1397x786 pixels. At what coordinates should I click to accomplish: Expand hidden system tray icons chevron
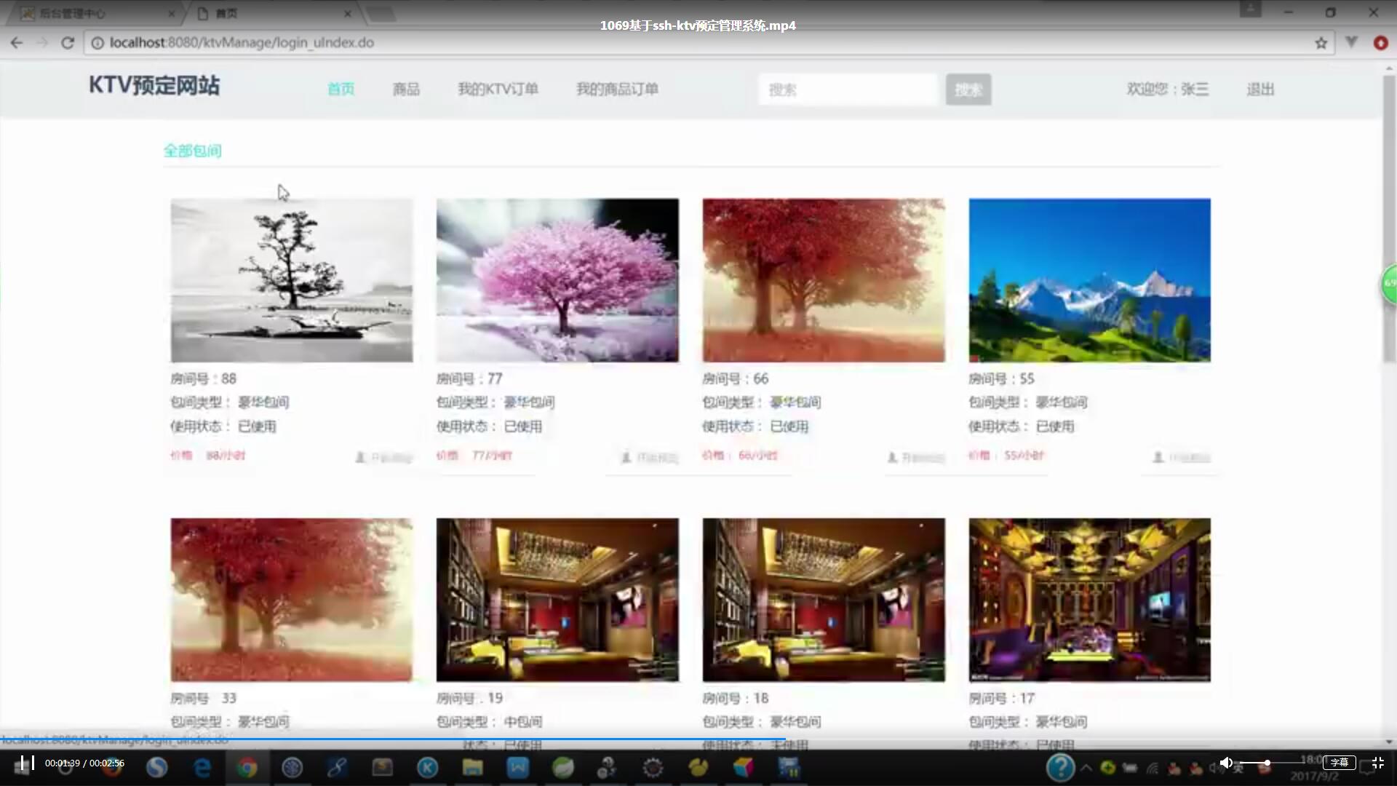[x=1086, y=767]
